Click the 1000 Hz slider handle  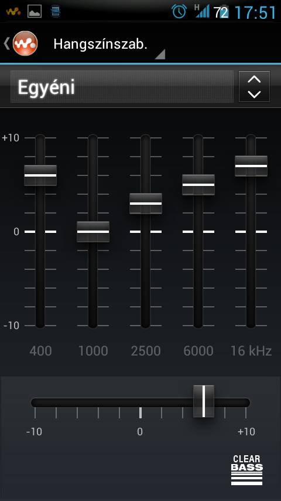[x=93, y=232]
